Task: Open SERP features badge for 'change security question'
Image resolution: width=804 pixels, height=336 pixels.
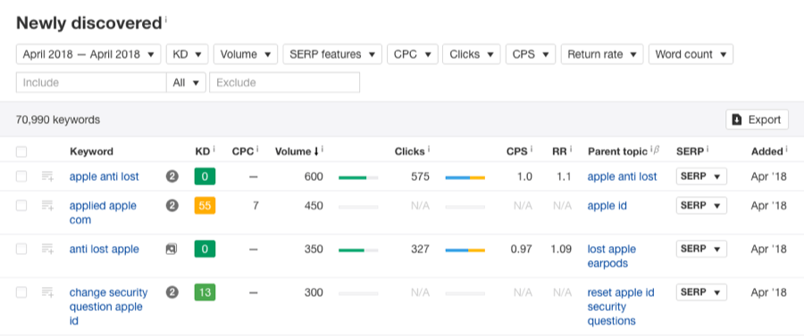Action: coord(172,292)
